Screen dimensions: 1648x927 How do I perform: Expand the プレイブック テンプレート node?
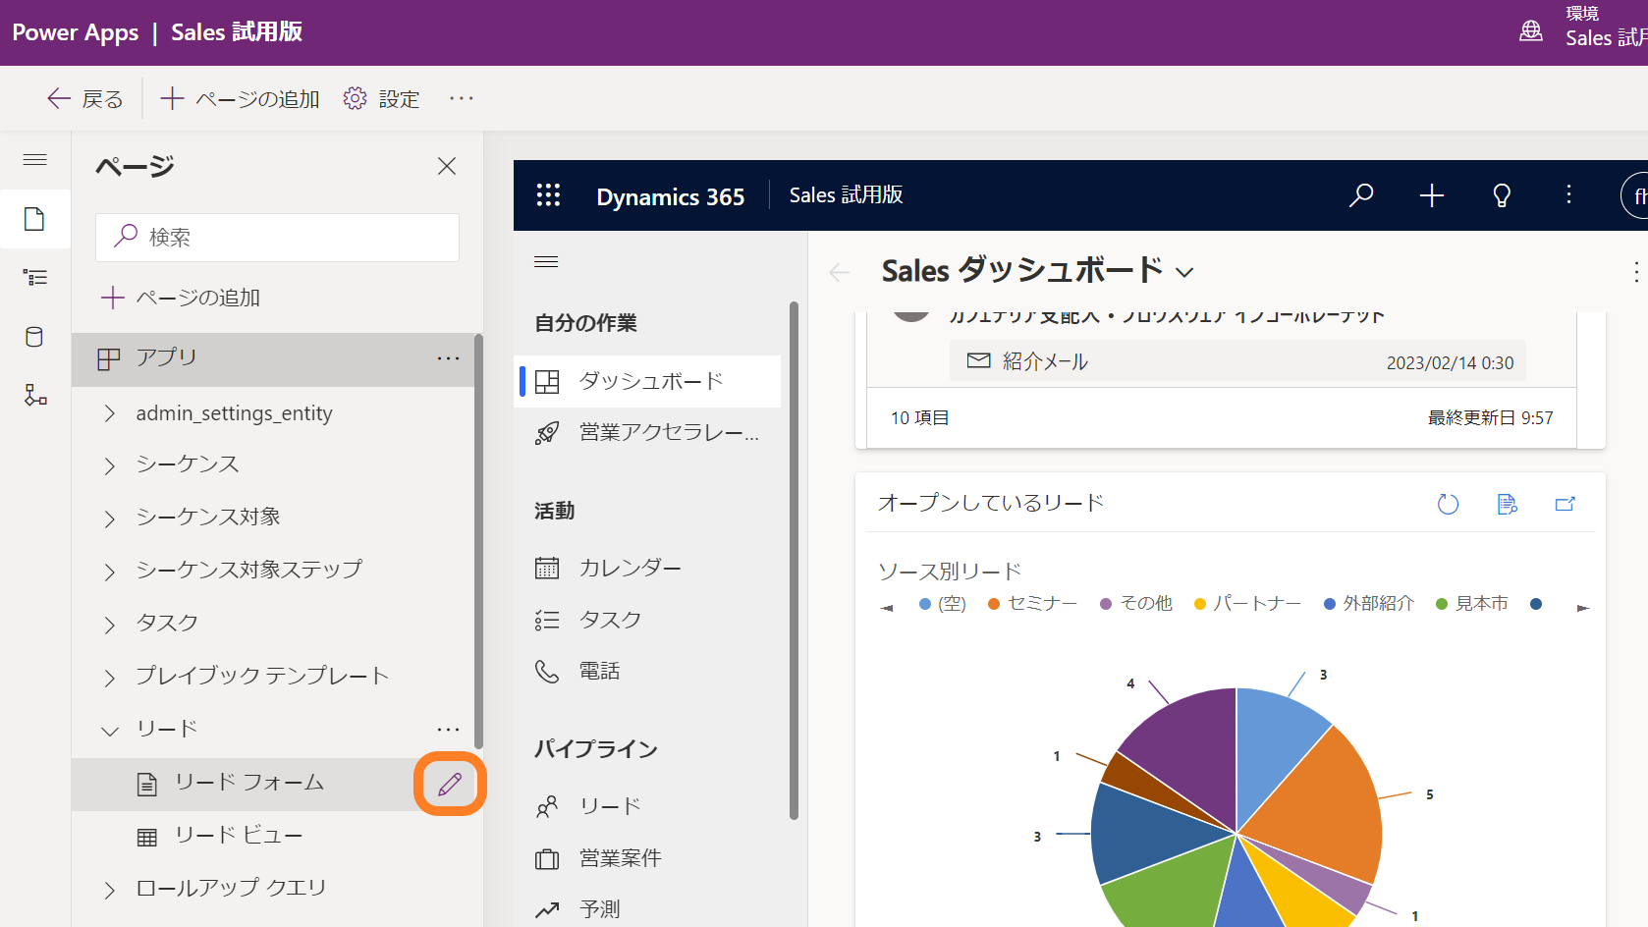[x=110, y=678]
